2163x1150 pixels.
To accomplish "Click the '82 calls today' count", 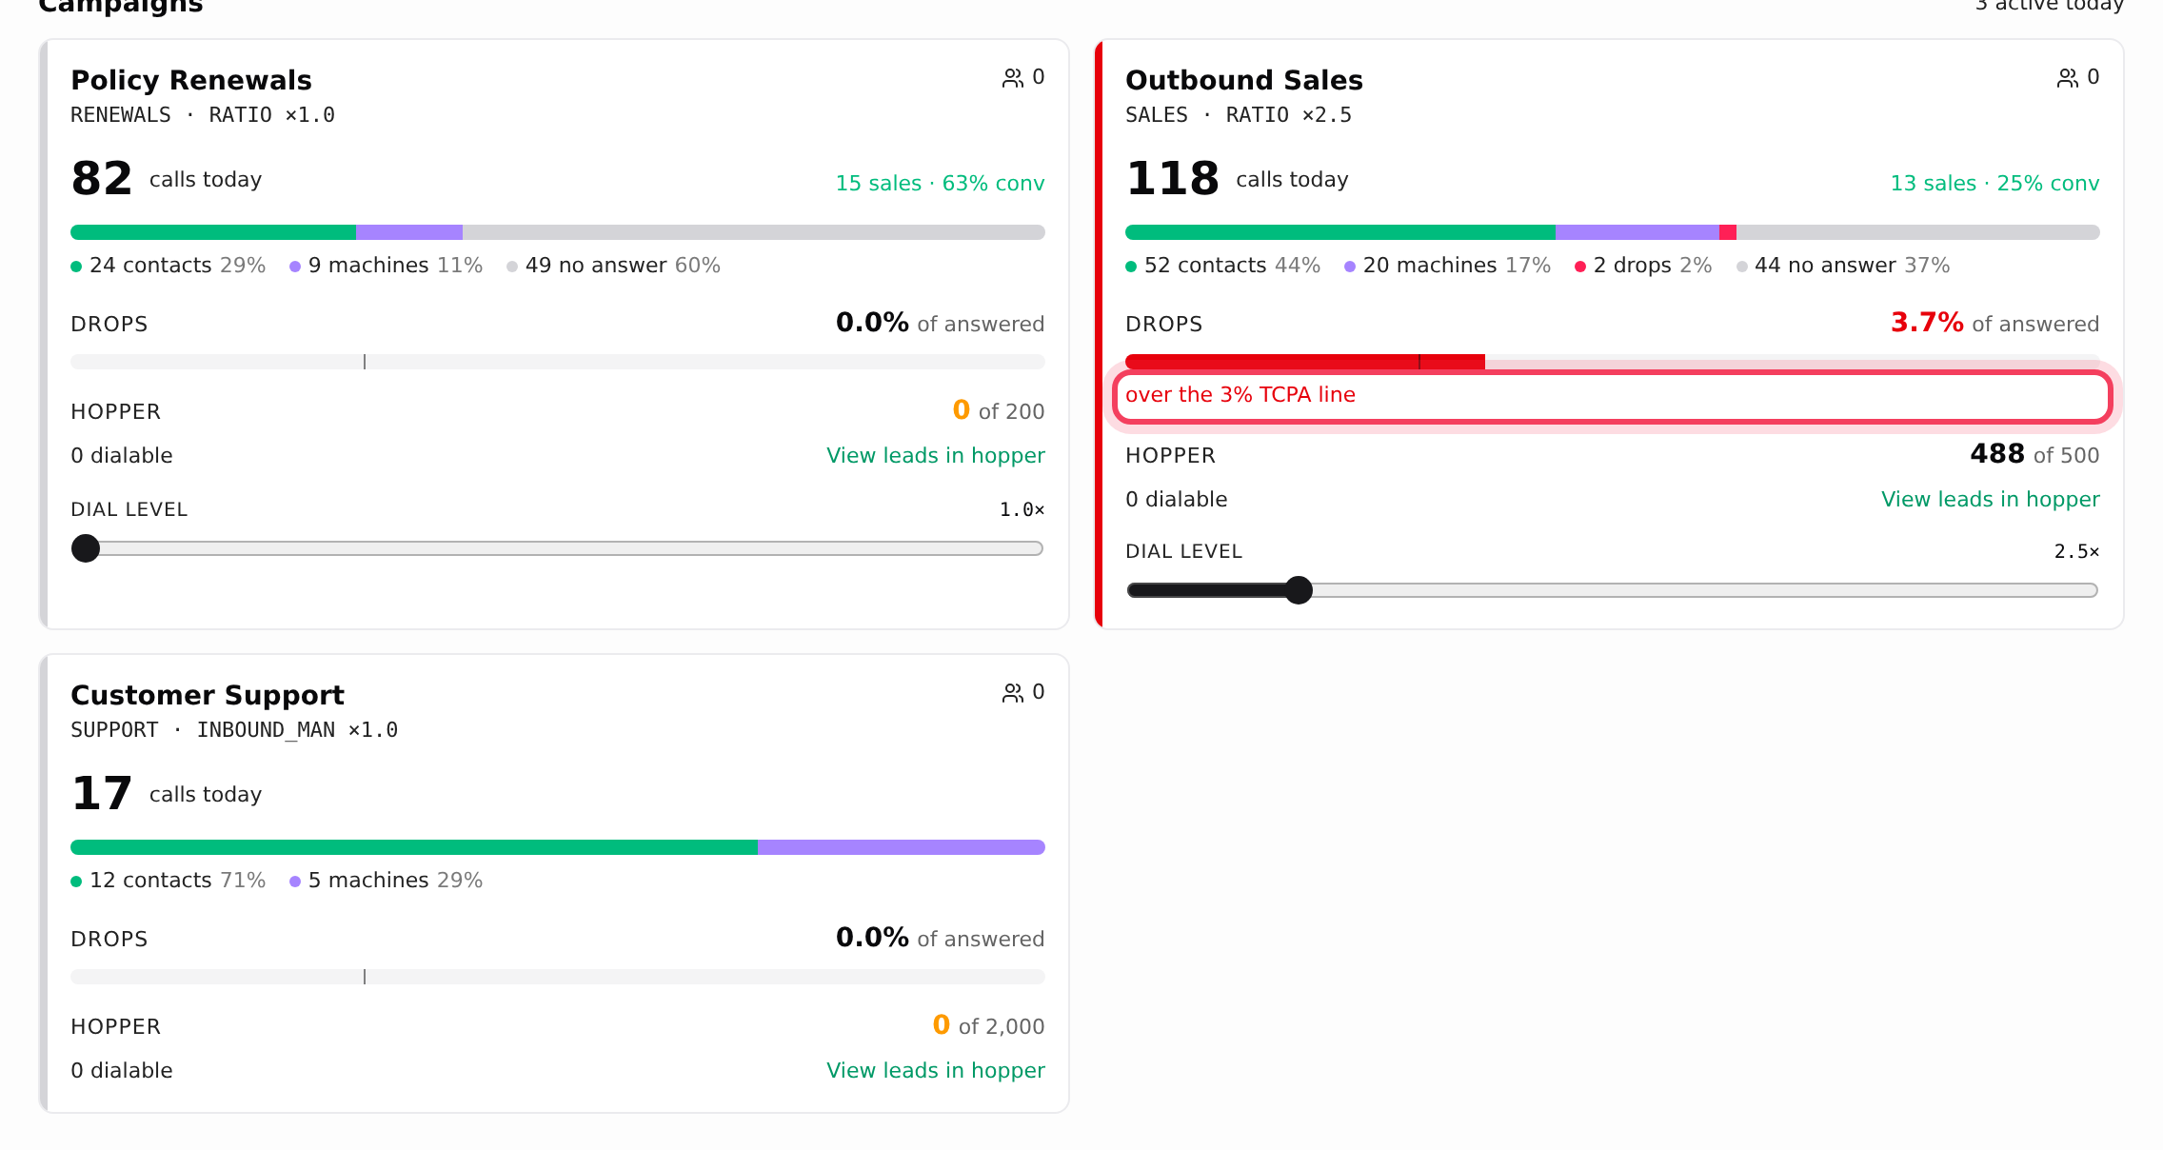I will pos(167,179).
